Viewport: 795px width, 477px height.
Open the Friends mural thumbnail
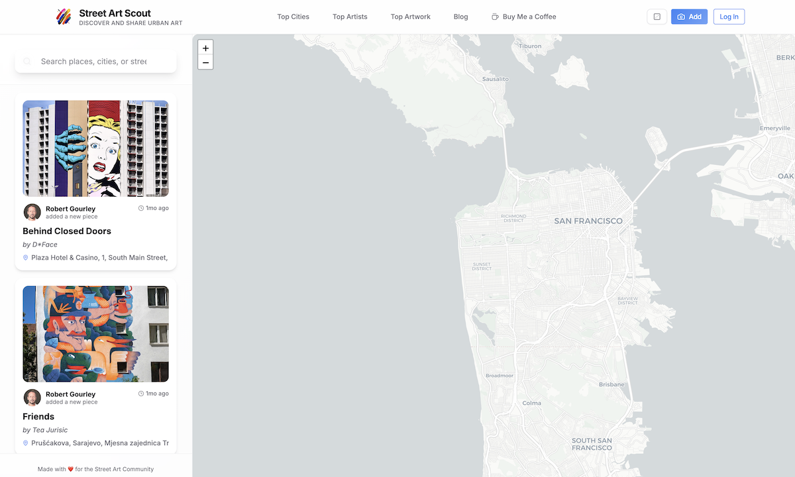coord(95,334)
